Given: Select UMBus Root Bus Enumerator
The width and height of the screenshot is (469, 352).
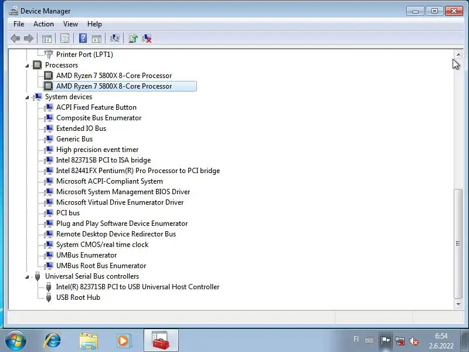Looking at the screenshot, I should [x=101, y=266].
